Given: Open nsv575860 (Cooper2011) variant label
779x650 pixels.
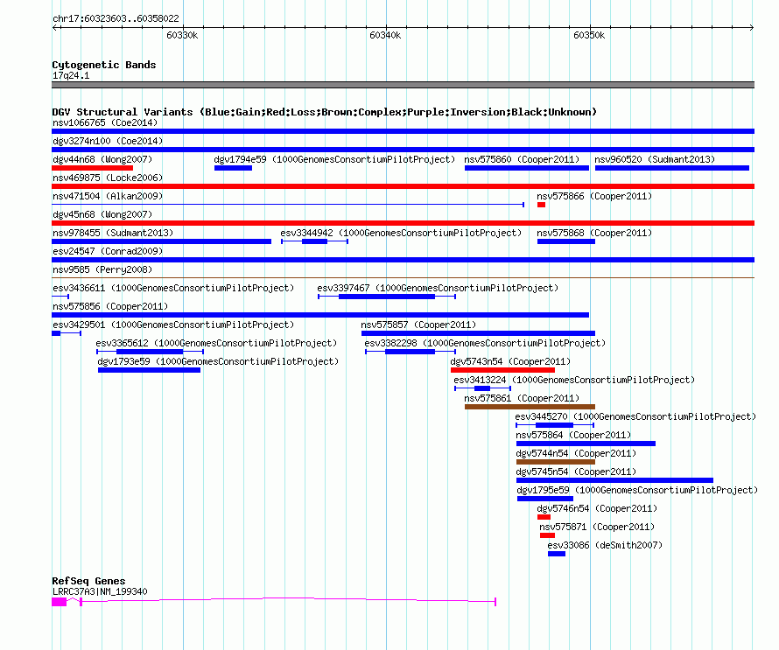Looking at the screenshot, I should [522, 159].
